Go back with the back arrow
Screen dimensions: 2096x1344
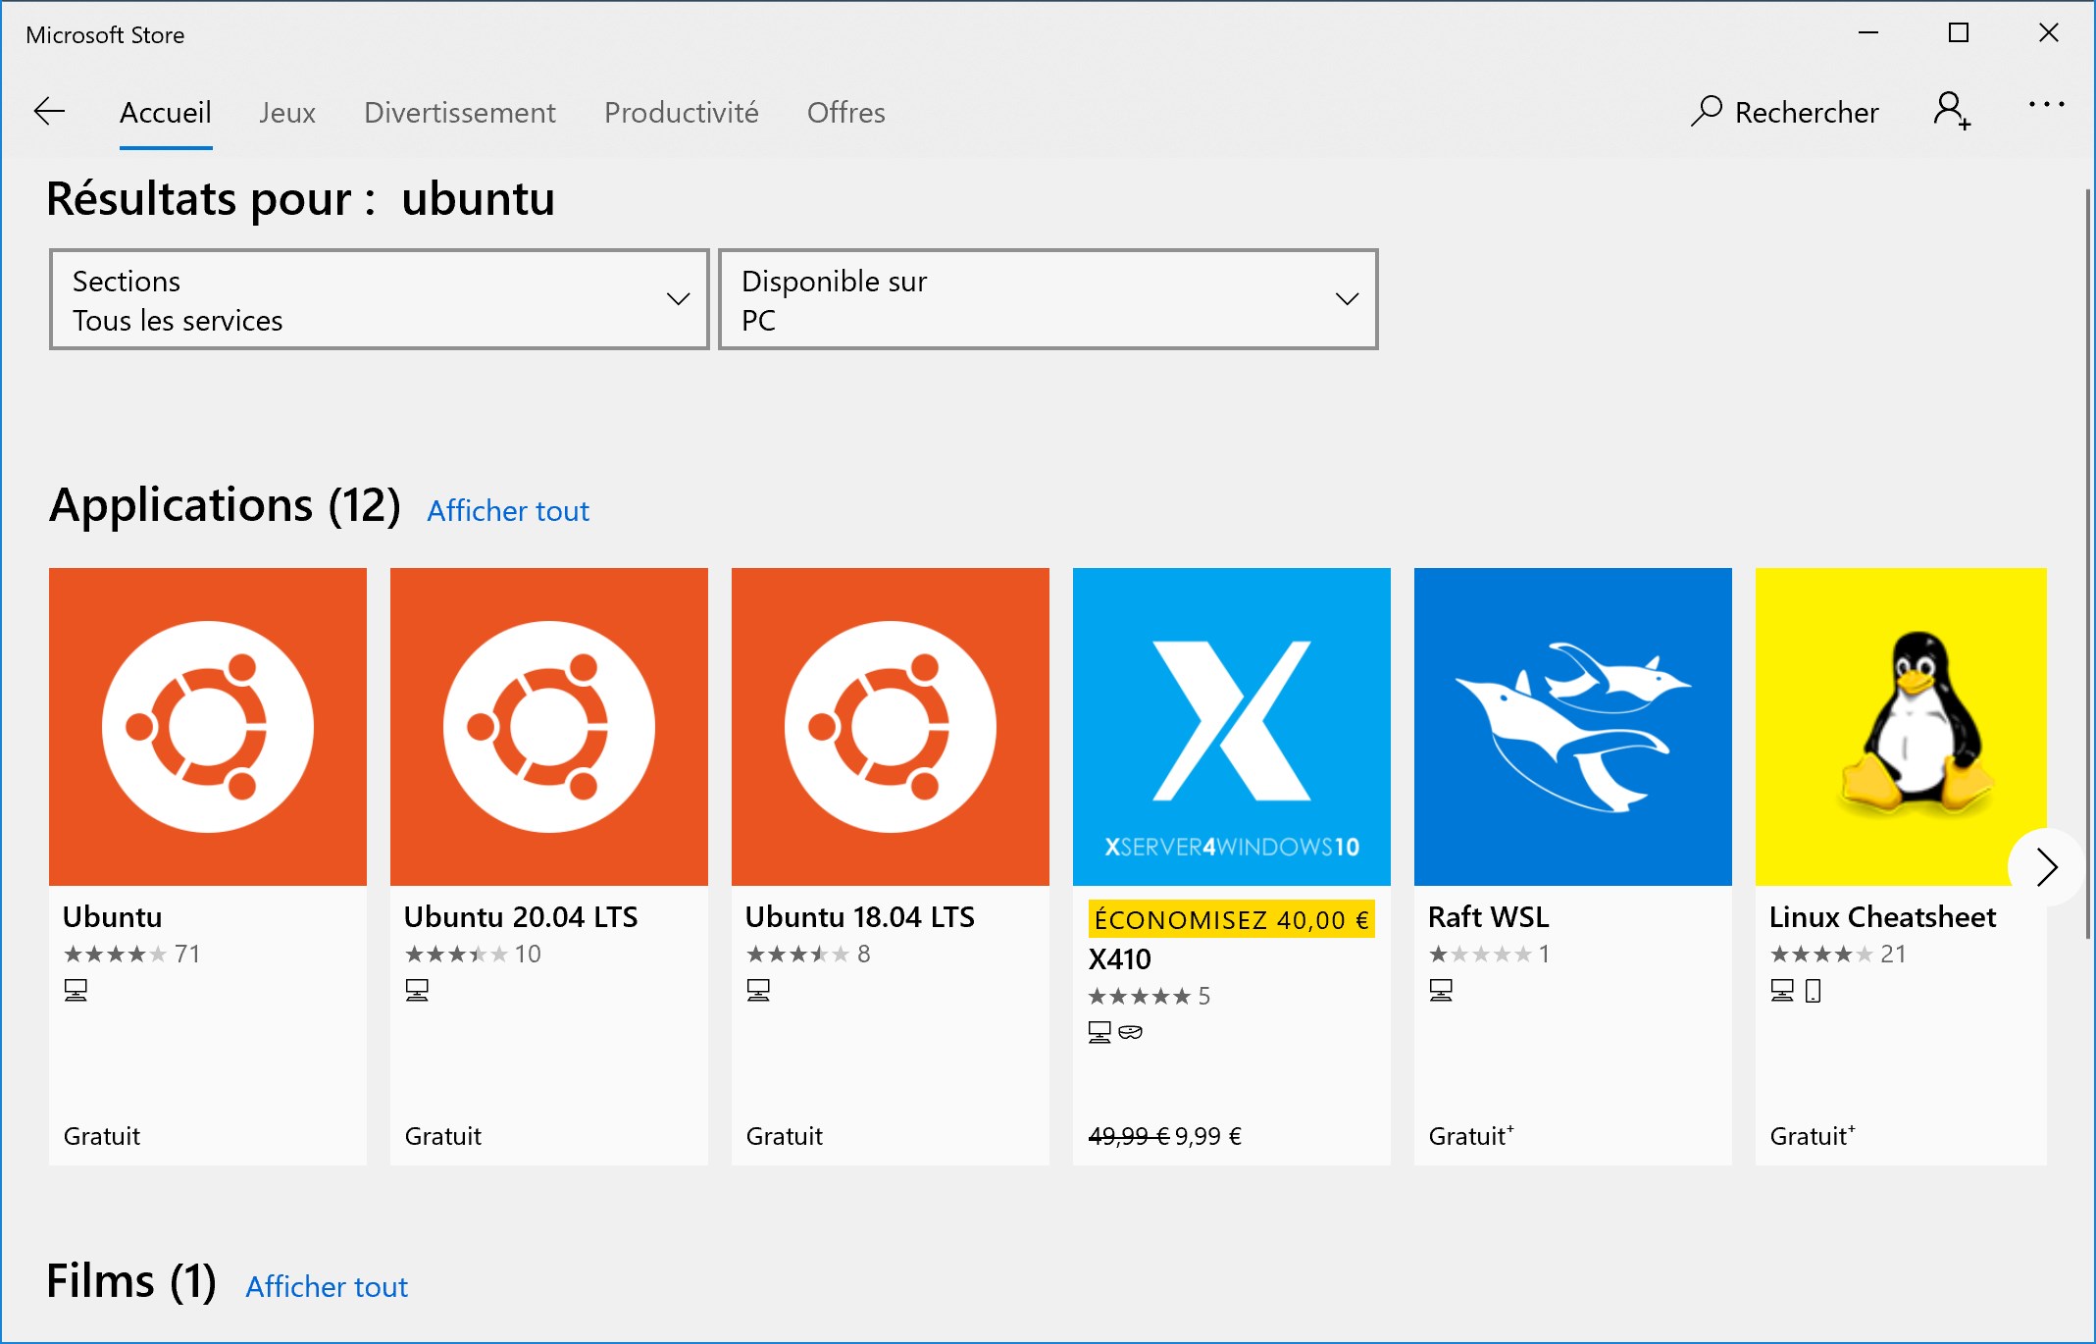tap(49, 112)
